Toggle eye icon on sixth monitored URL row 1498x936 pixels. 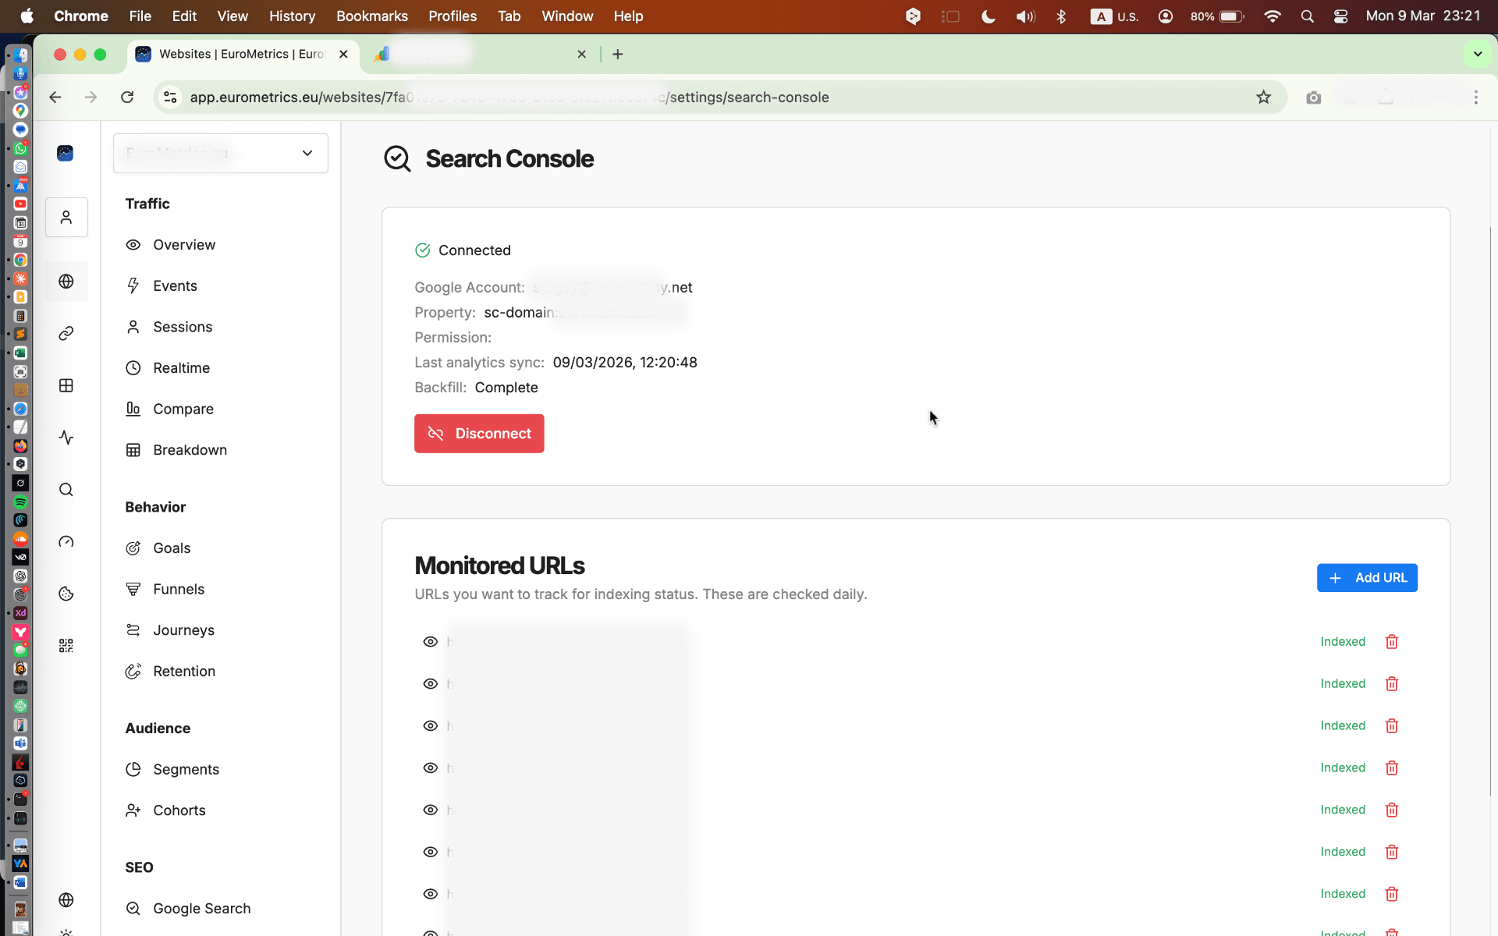coord(431,853)
